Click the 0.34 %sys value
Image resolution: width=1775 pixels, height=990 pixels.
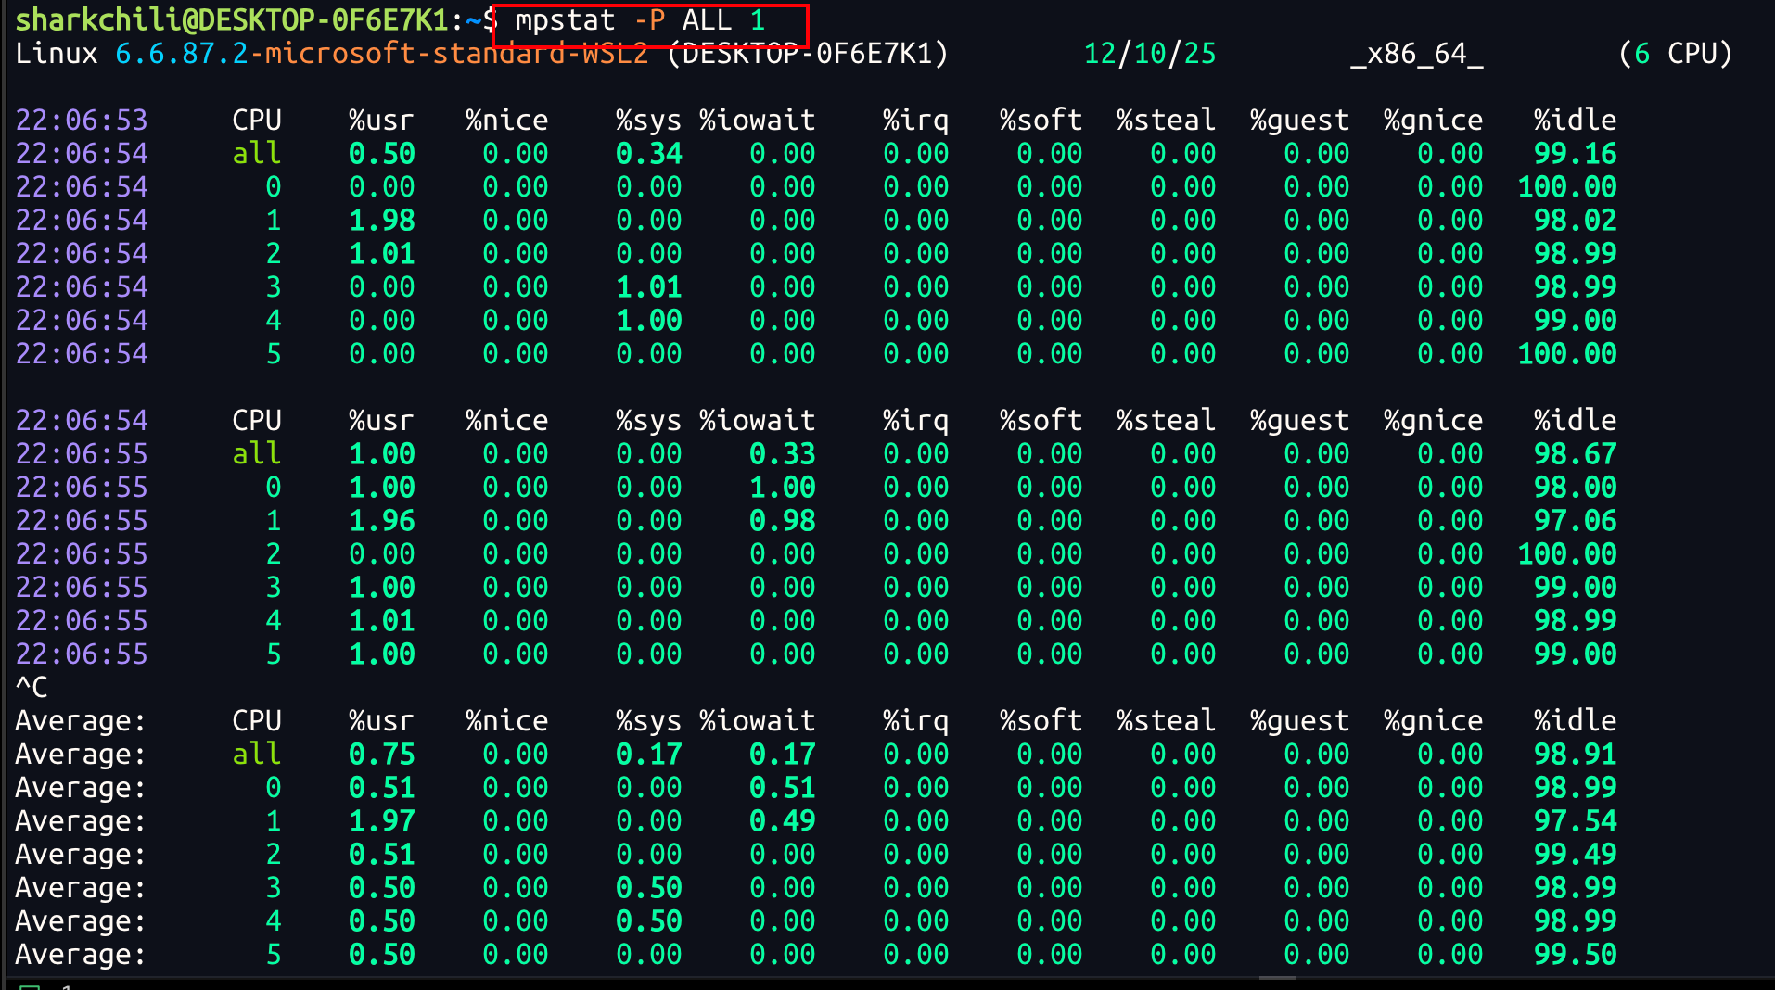pos(649,154)
